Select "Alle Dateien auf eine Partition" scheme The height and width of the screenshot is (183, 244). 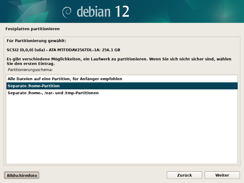pos(65,79)
